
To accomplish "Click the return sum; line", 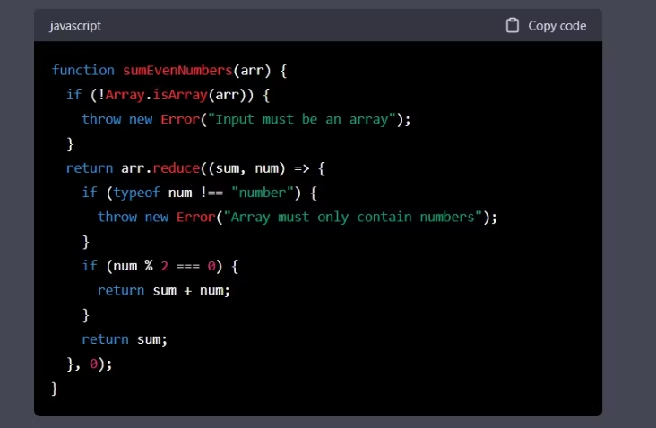I will [125, 339].
